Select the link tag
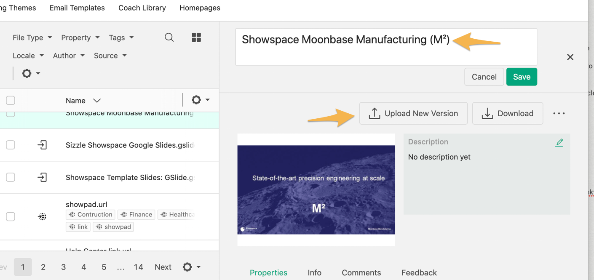 pos(78,227)
